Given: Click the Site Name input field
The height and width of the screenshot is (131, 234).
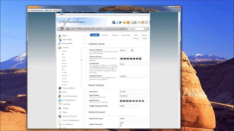Looking at the screenshot, I should [x=133, y=92].
